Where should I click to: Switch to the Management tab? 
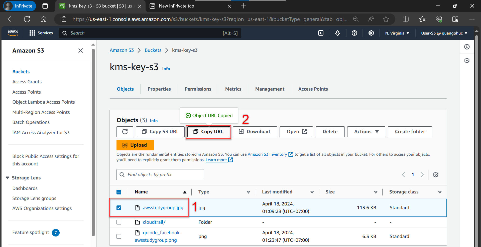[270, 89]
